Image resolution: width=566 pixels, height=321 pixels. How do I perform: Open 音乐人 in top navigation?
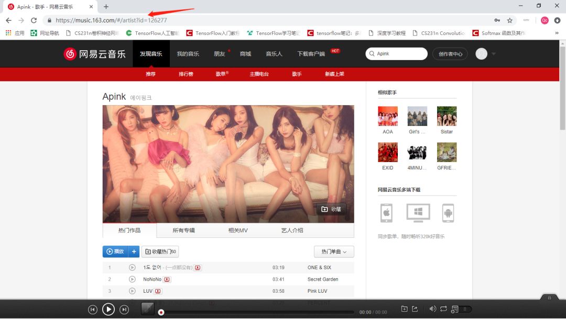pyautogui.click(x=274, y=54)
